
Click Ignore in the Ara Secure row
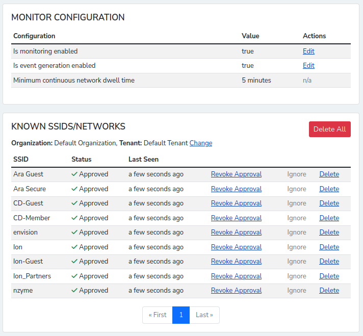[x=297, y=189]
